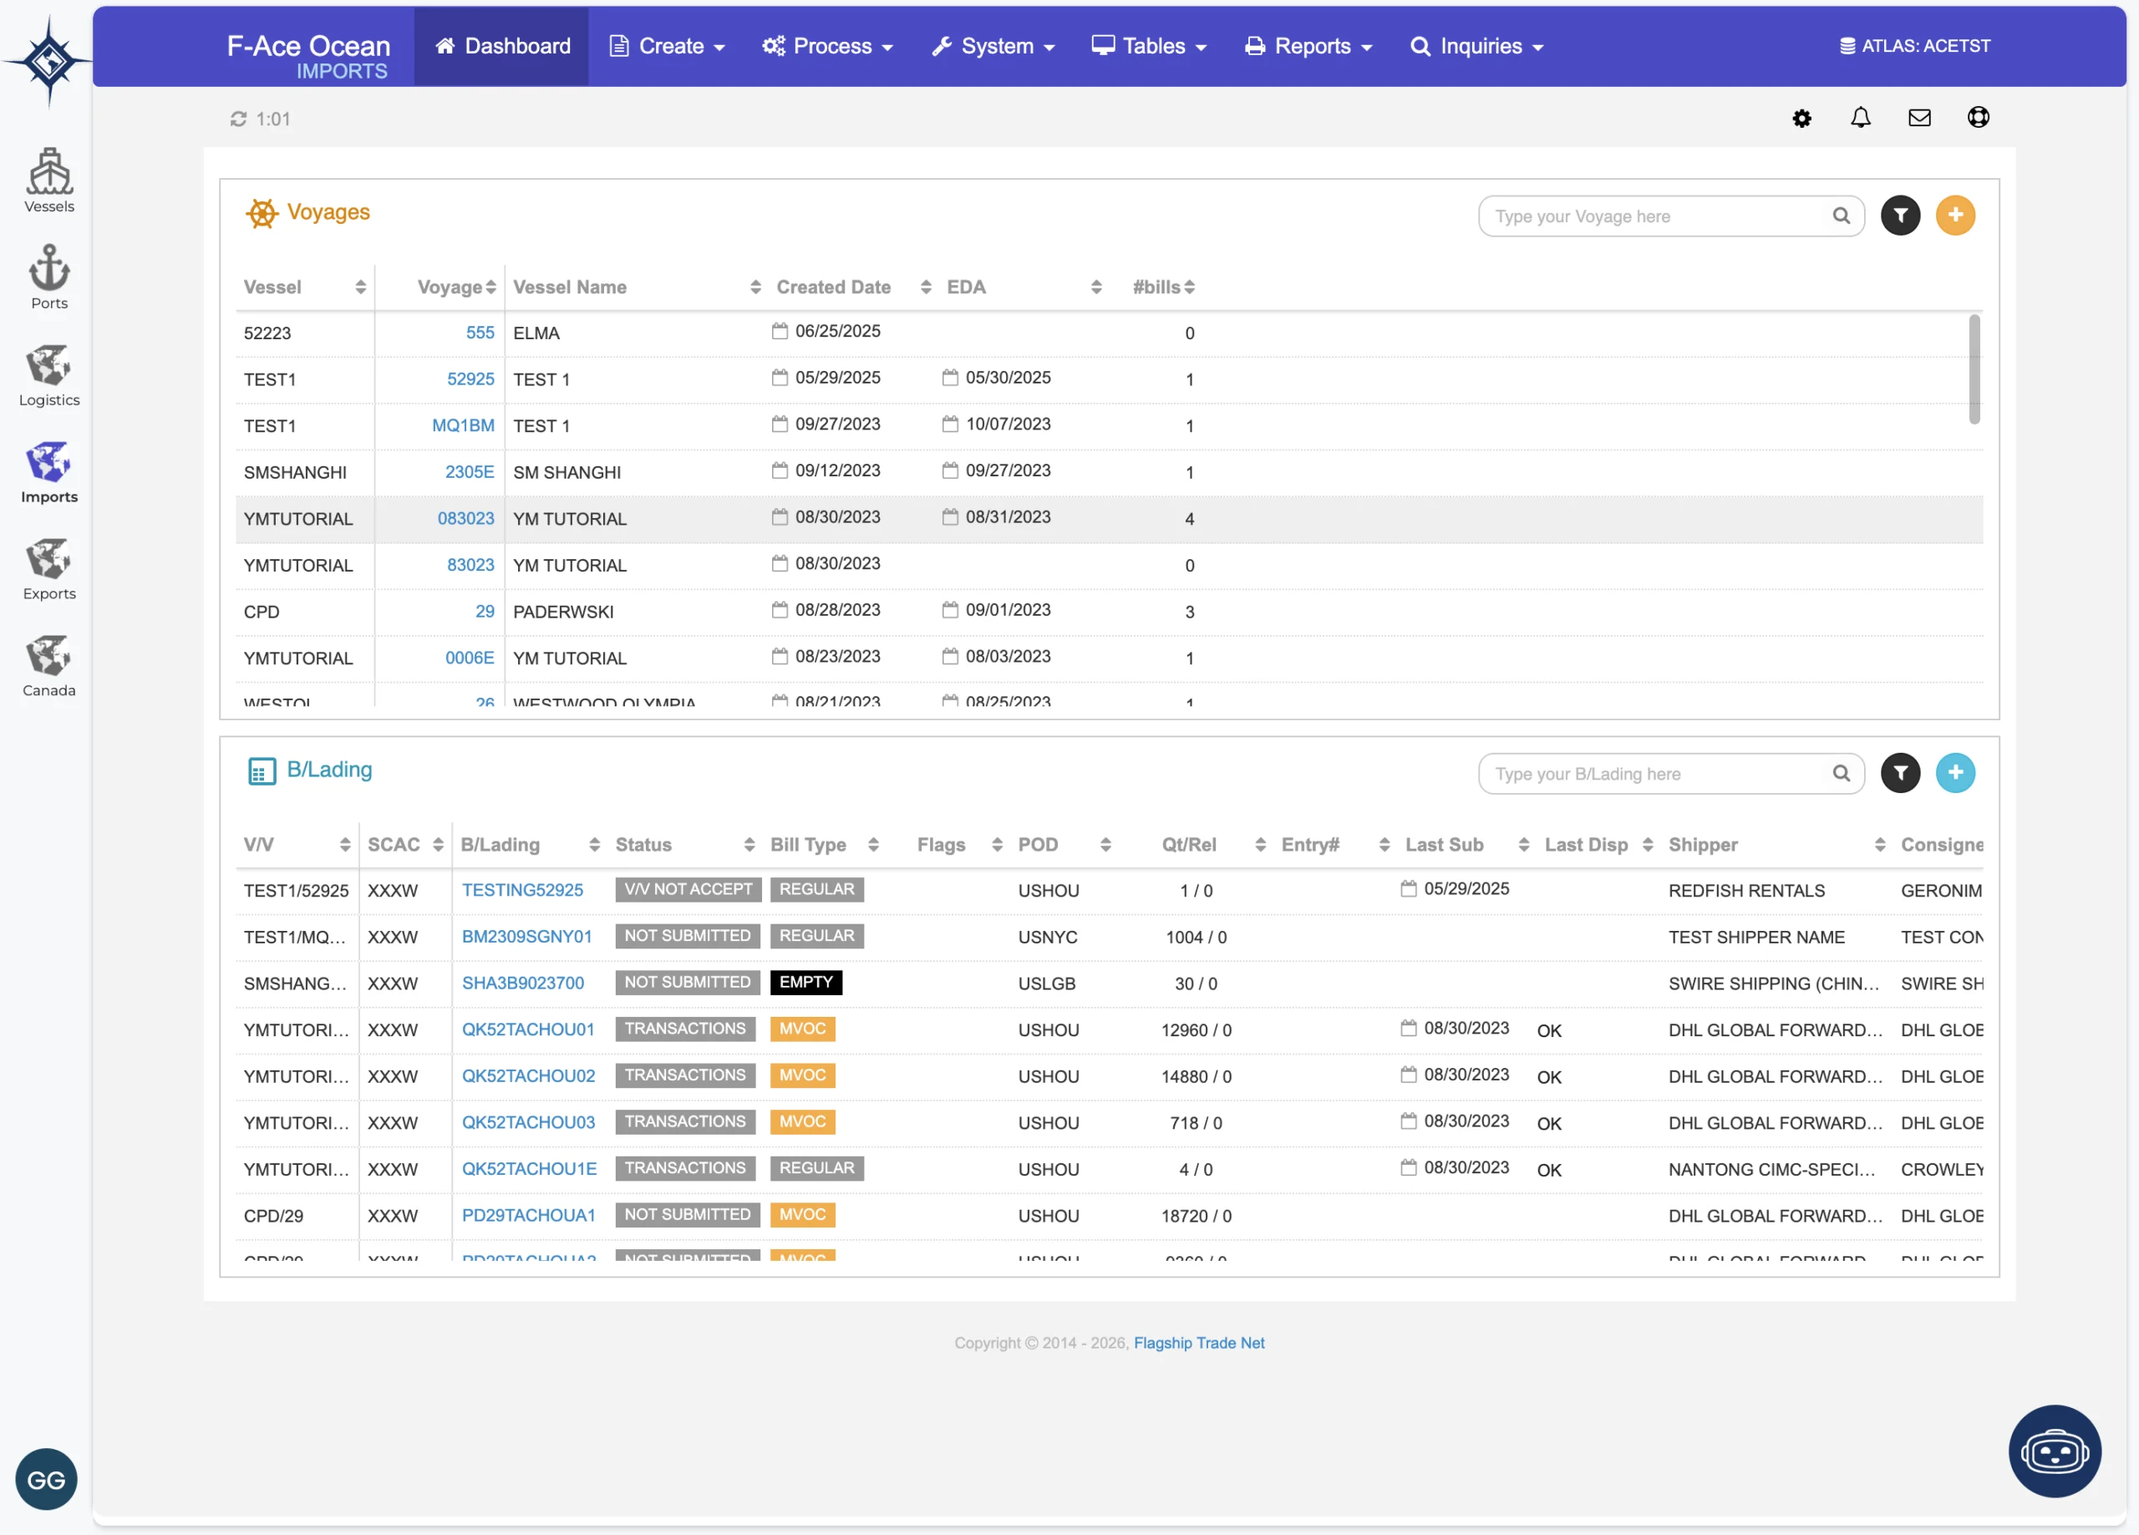
Task: Open the Tables menu
Action: click(1149, 46)
